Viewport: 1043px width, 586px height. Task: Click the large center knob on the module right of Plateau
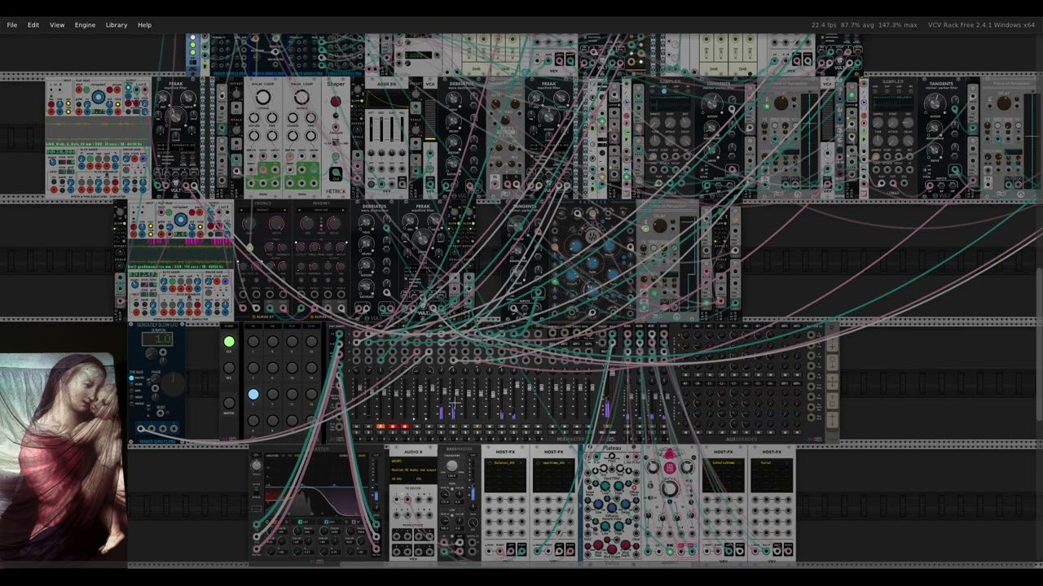[670, 488]
